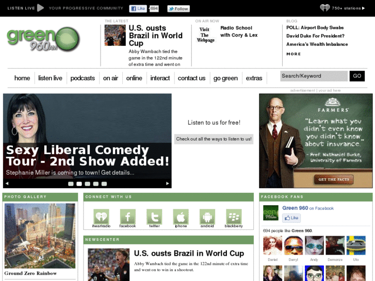Viewport: 375px width, 281px height.
Task: Open the Ground Zero Rainbow gallery photo
Action: [40, 236]
